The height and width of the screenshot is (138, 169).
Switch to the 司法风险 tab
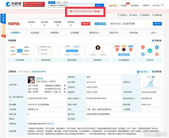[35, 33]
